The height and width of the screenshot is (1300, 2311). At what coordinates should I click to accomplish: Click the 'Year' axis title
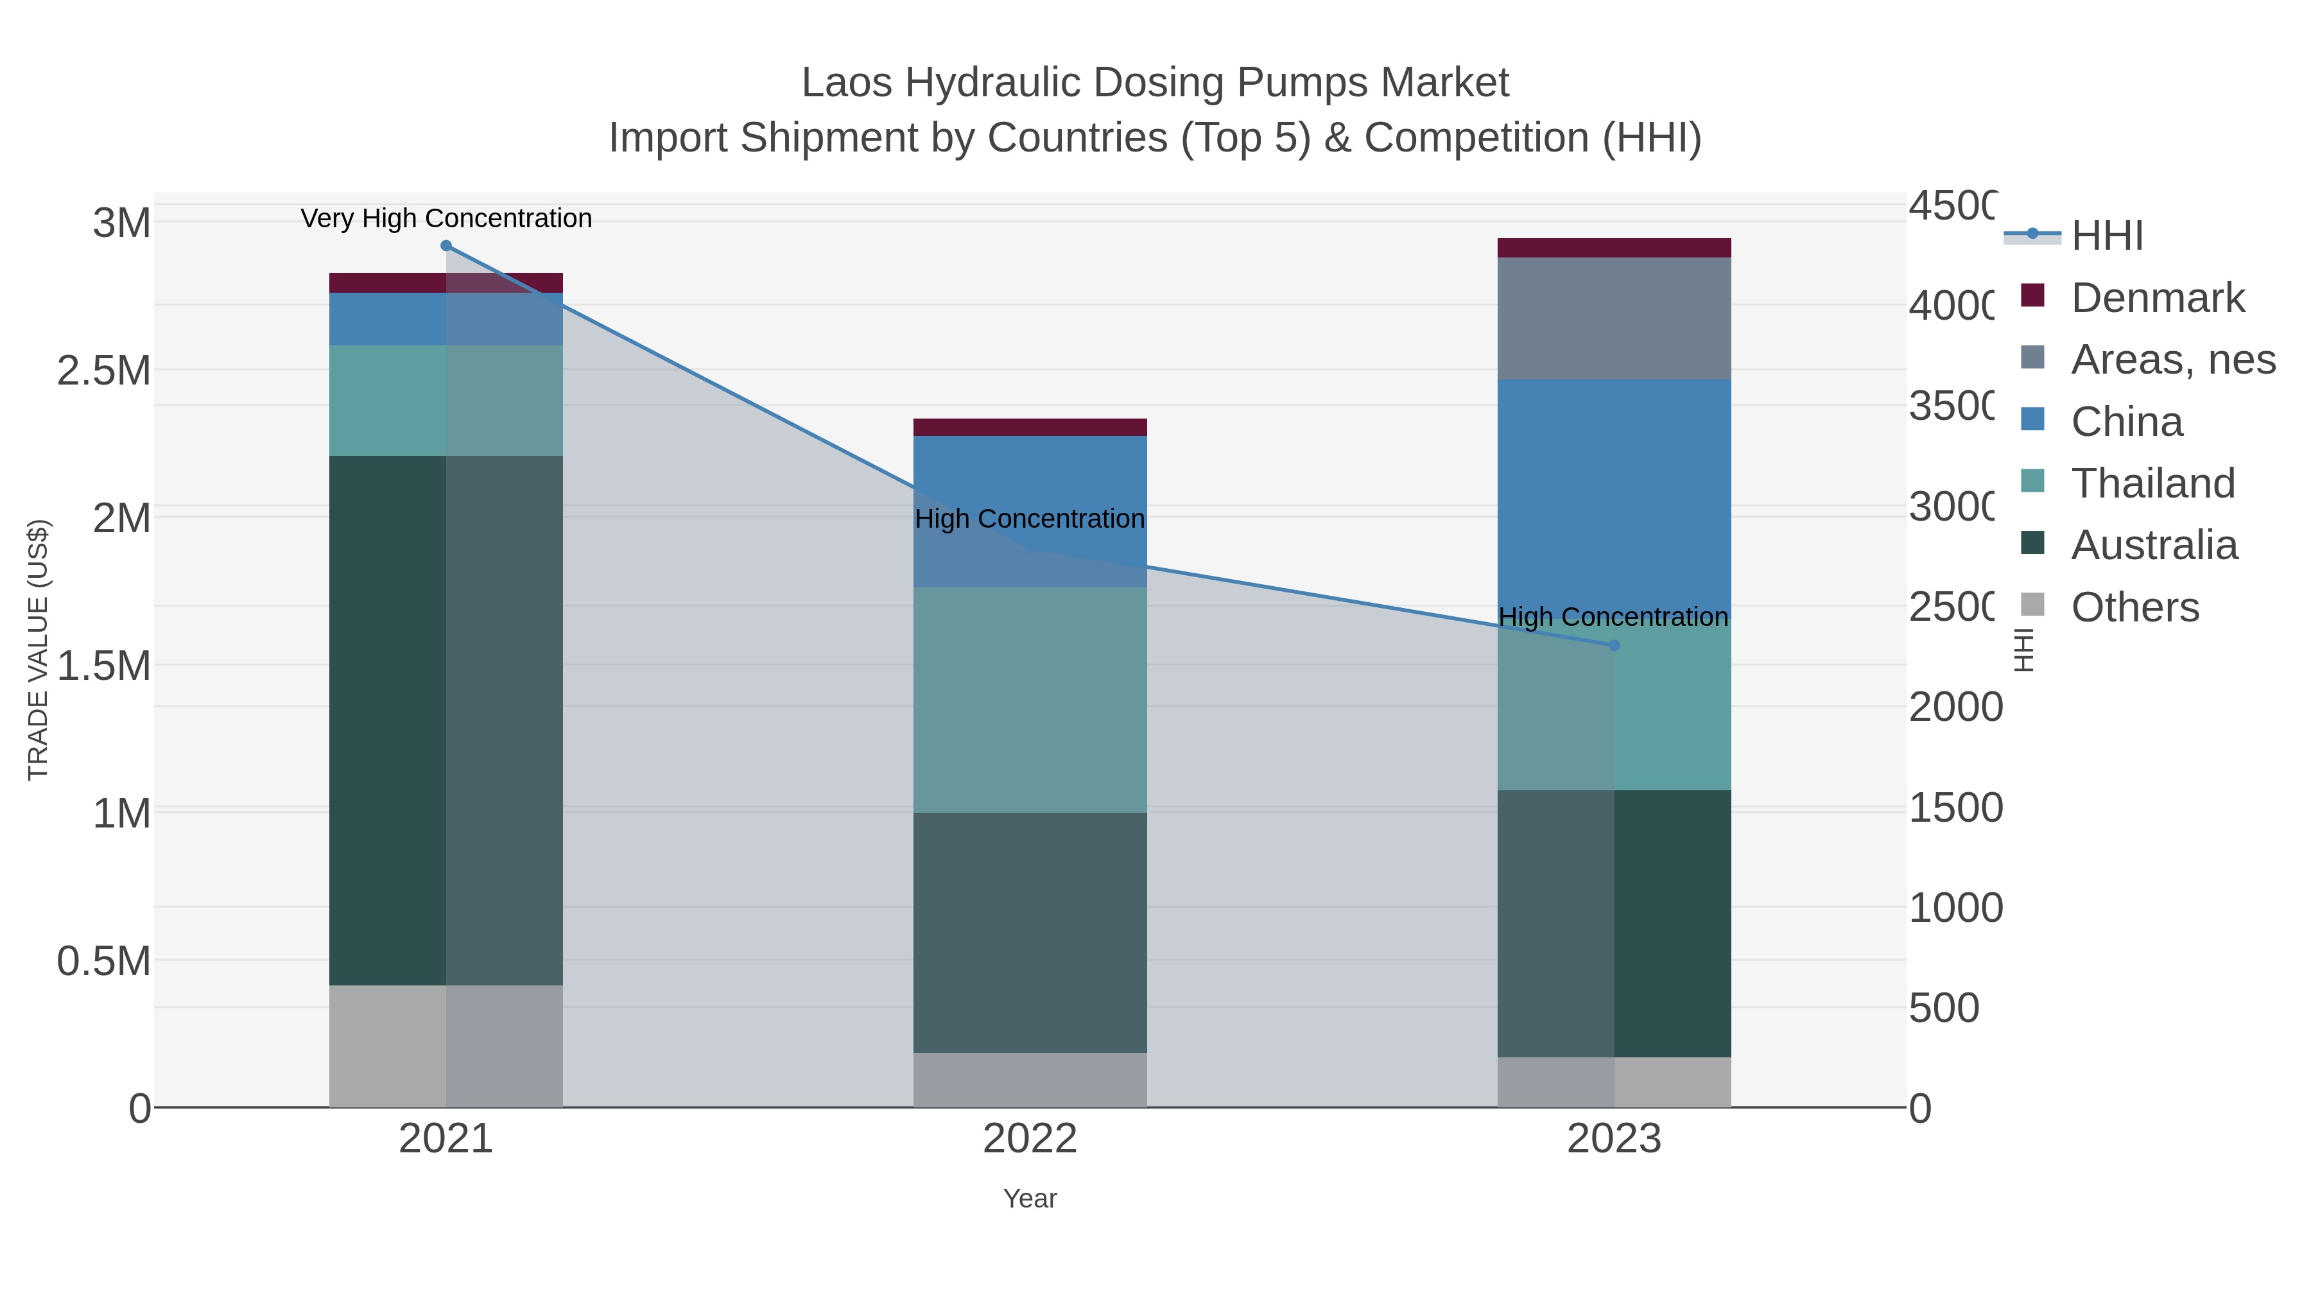click(x=1030, y=1199)
